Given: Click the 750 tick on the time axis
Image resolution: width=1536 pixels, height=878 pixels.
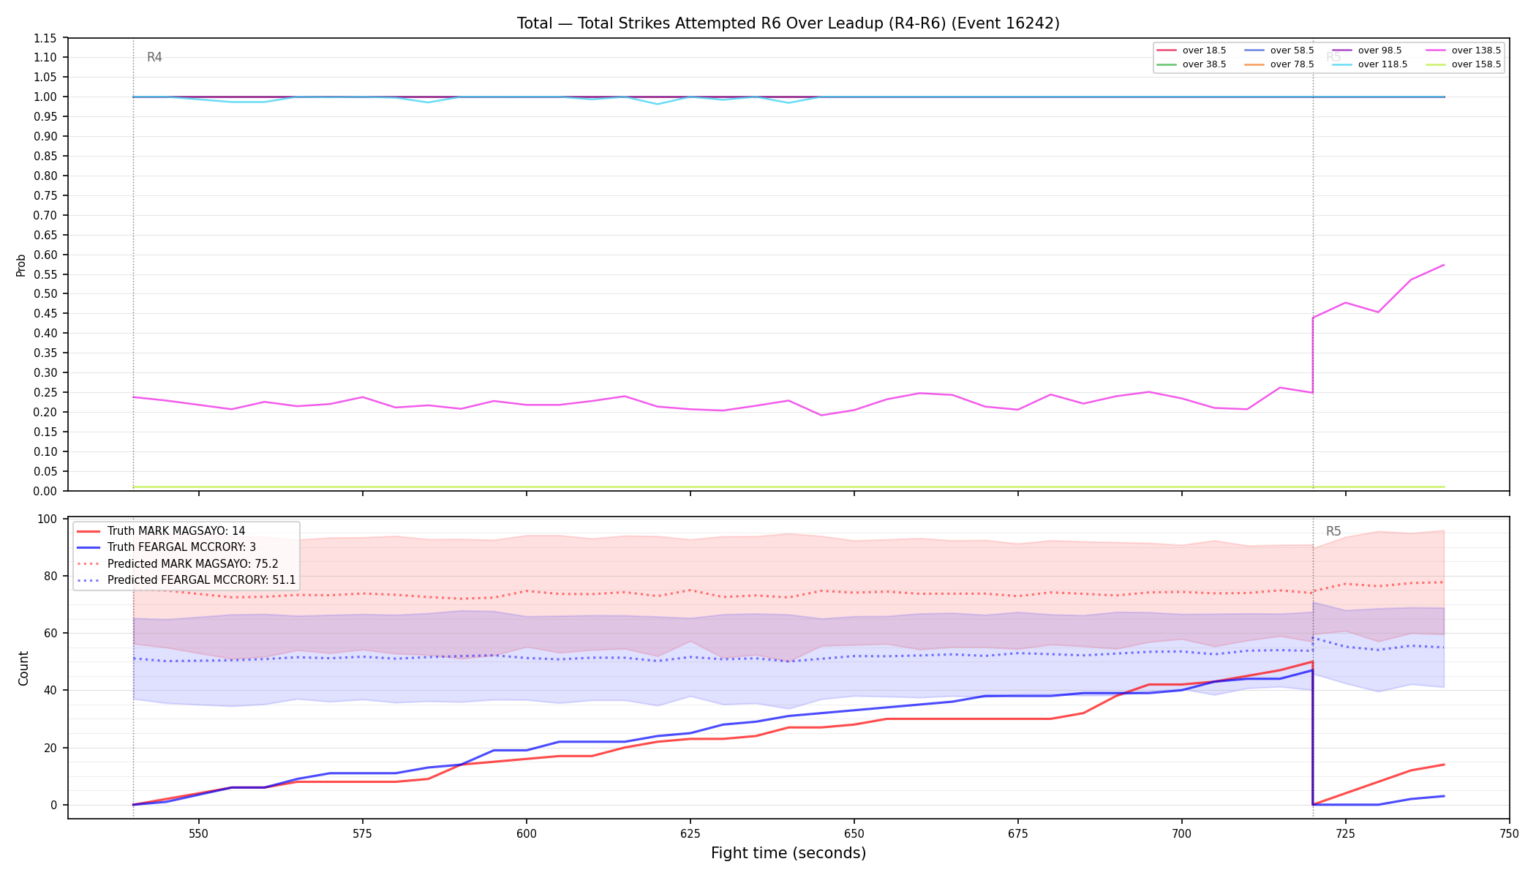Looking at the screenshot, I should point(1509,833).
